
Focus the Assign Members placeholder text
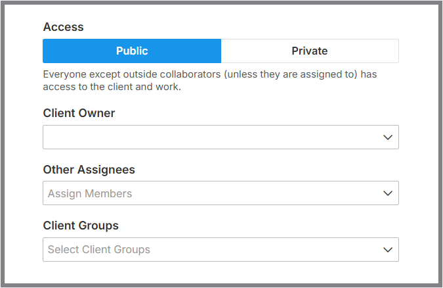coord(90,193)
